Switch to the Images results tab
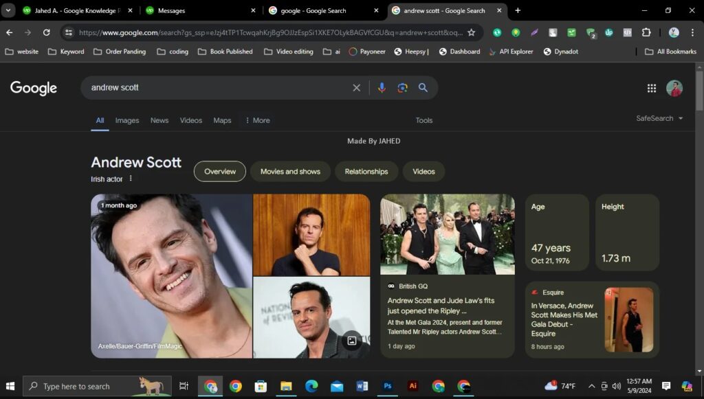 pyautogui.click(x=127, y=120)
